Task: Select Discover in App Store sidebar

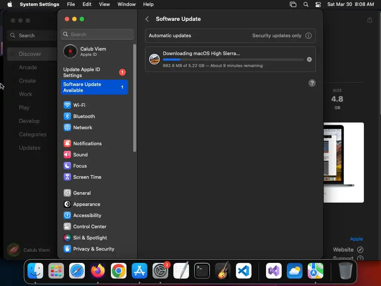Action: click(32, 54)
